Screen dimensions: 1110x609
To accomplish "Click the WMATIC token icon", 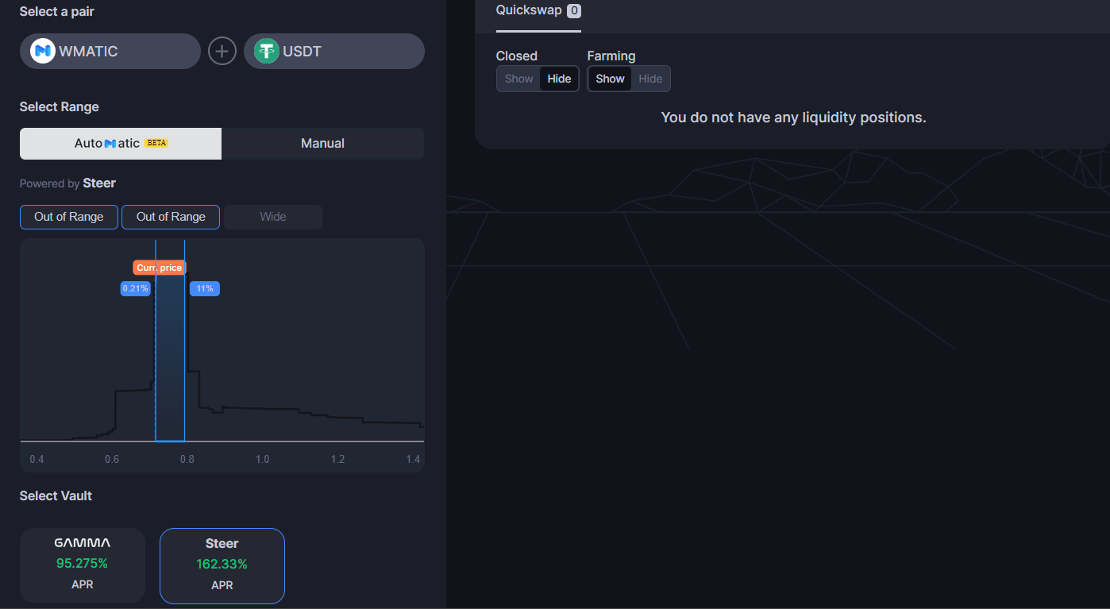I will tap(41, 51).
